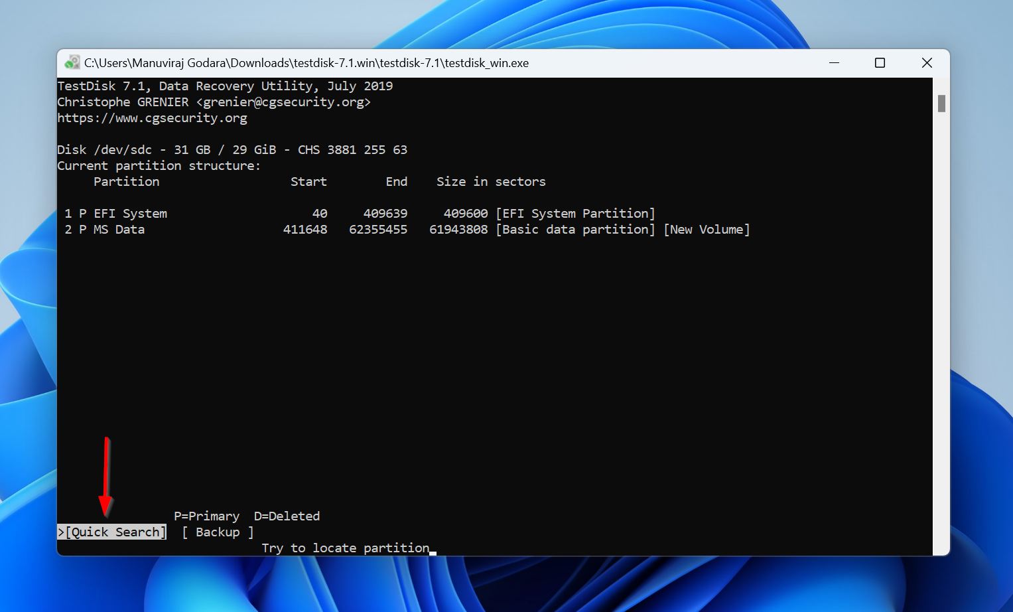Click the 'D=Deleted' legend text
The image size is (1013, 612).
point(287,516)
